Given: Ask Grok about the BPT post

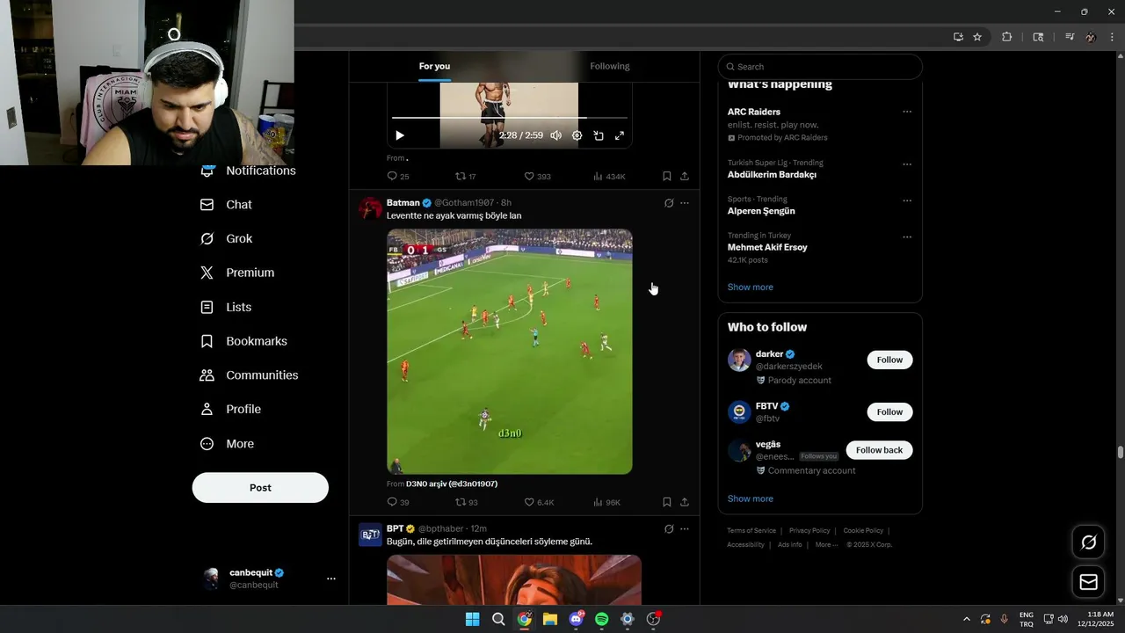Looking at the screenshot, I should (669, 529).
